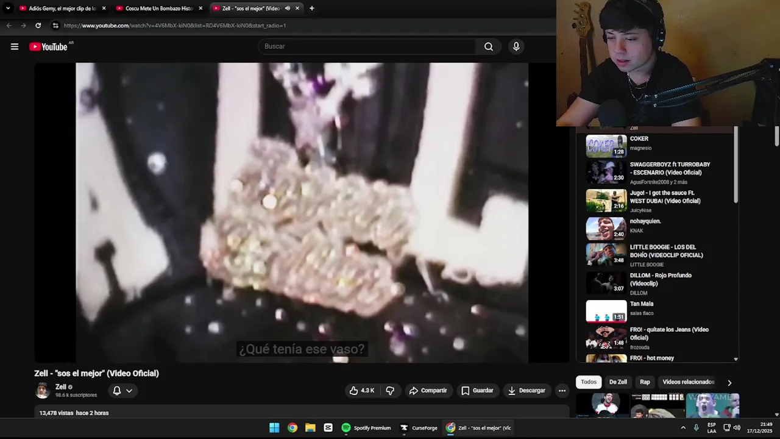Show hidden system tray icons chevron
This screenshot has height=439, width=780.
pos(682,428)
